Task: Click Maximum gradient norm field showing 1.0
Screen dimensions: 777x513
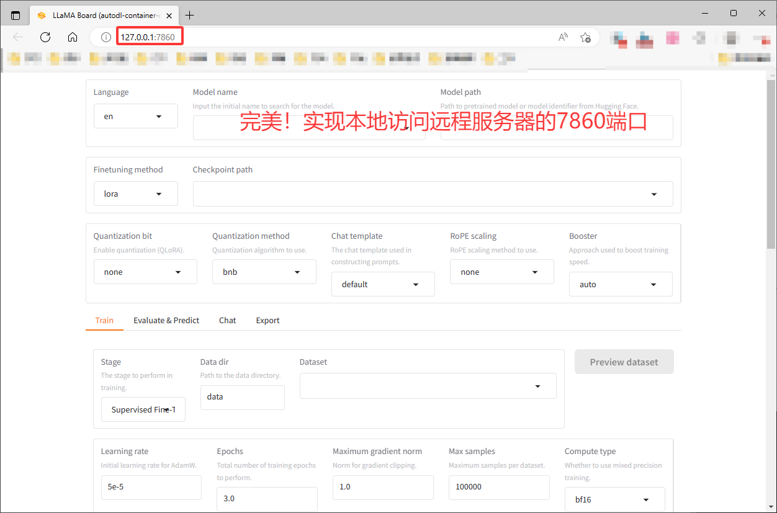Action: pos(383,487)
